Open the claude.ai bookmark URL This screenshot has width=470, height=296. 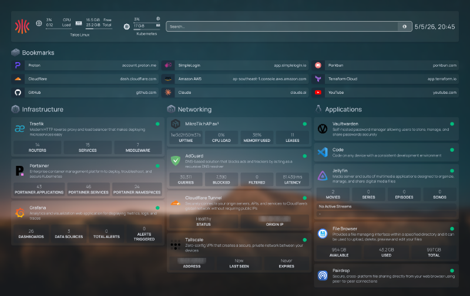pyautogui.click(x=298, y=93)
